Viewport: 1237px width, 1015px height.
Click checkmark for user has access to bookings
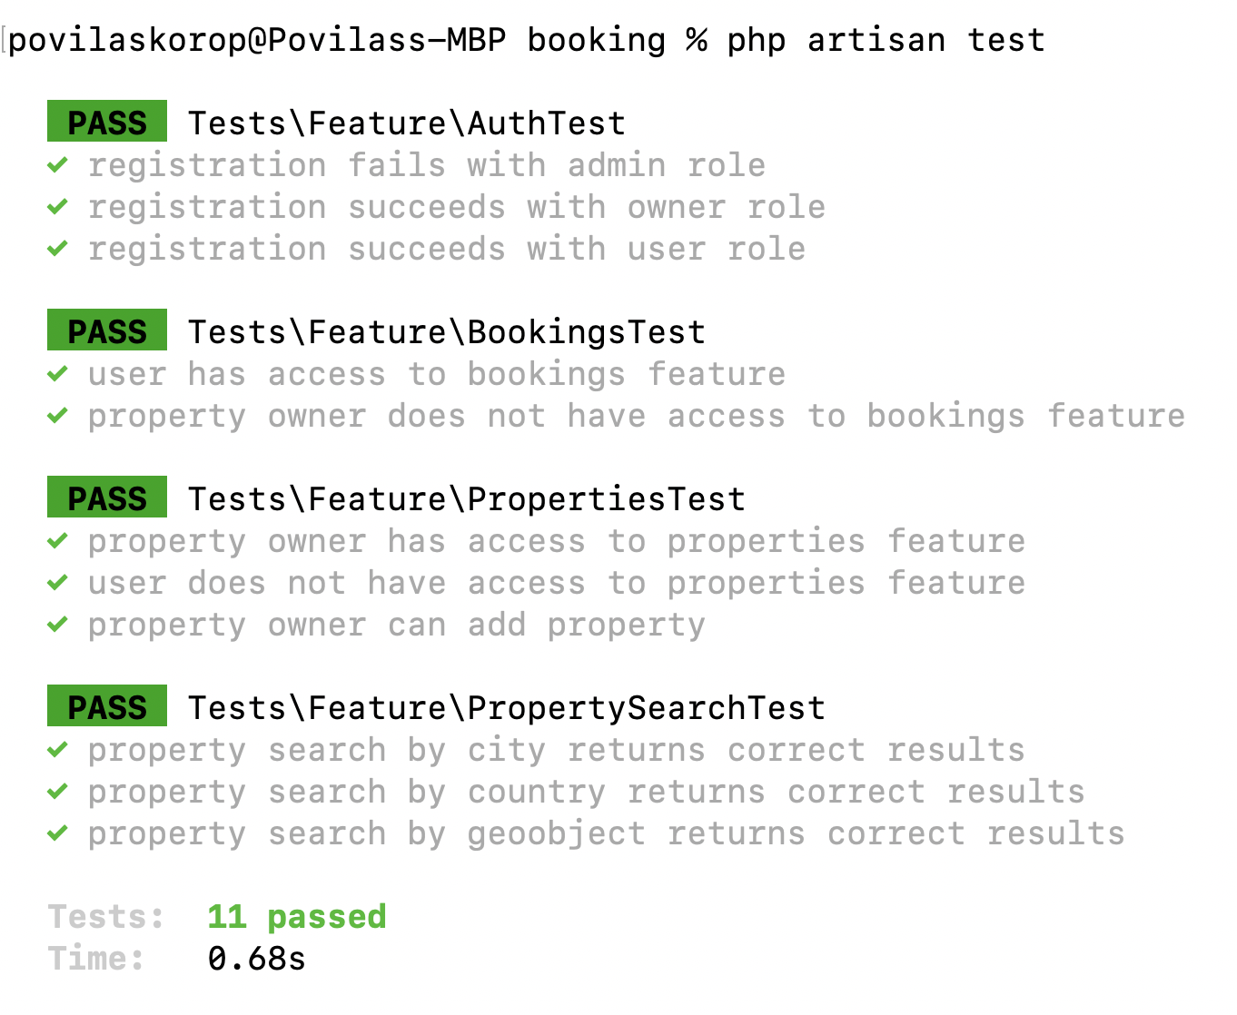[57, 373]
